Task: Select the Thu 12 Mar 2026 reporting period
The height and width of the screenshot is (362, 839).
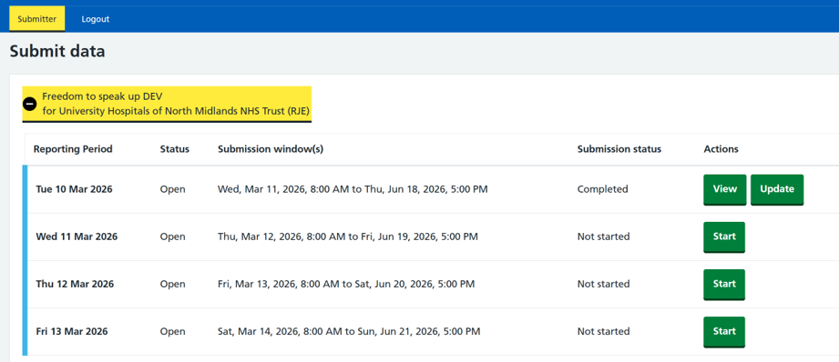Action: coord(75,284)
